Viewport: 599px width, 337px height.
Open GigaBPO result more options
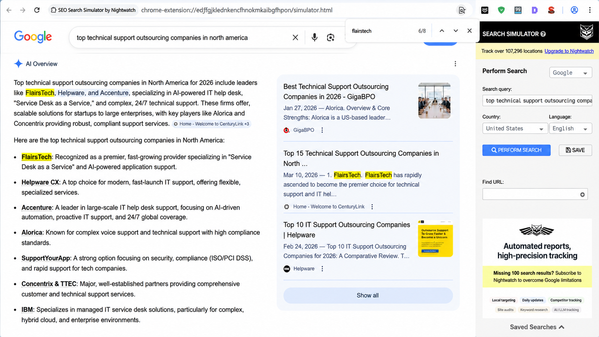(x=322, y=130)
